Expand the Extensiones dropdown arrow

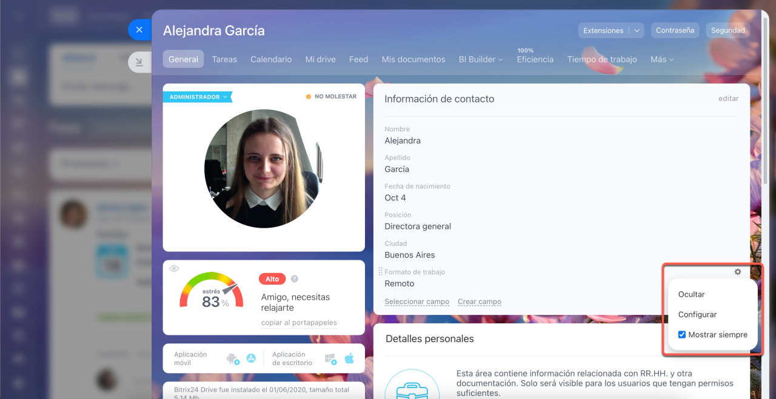pos(637,30)
